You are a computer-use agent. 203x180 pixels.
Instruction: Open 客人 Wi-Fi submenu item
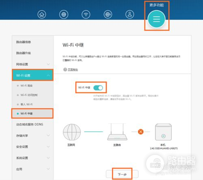[x=26, y=104]
